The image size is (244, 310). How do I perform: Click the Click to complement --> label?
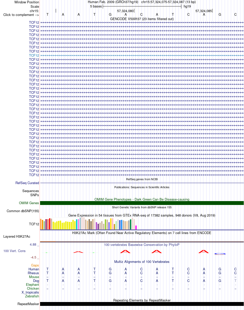(21, 15)
